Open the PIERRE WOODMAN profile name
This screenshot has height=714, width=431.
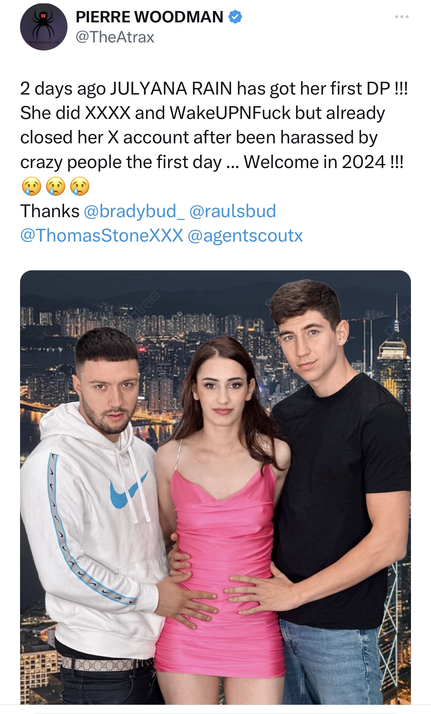pos(149,17)
